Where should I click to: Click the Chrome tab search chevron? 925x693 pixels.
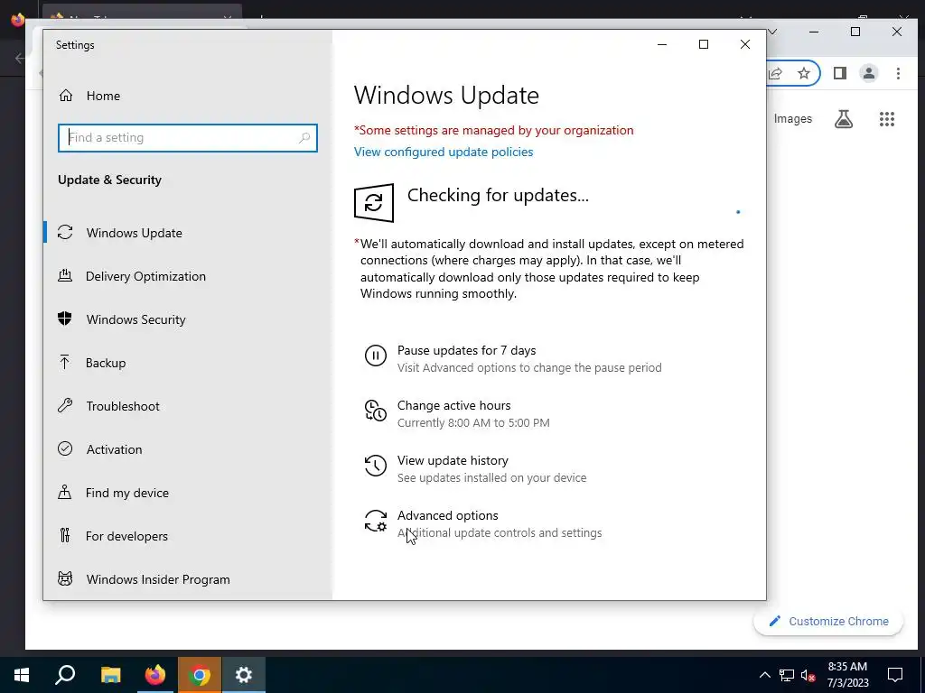pyautogui.click(x=772, y=32)
